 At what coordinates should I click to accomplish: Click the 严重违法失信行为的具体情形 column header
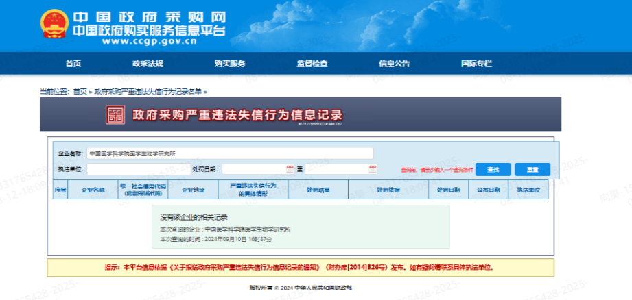pyautogui.click(x=253, y=190)
